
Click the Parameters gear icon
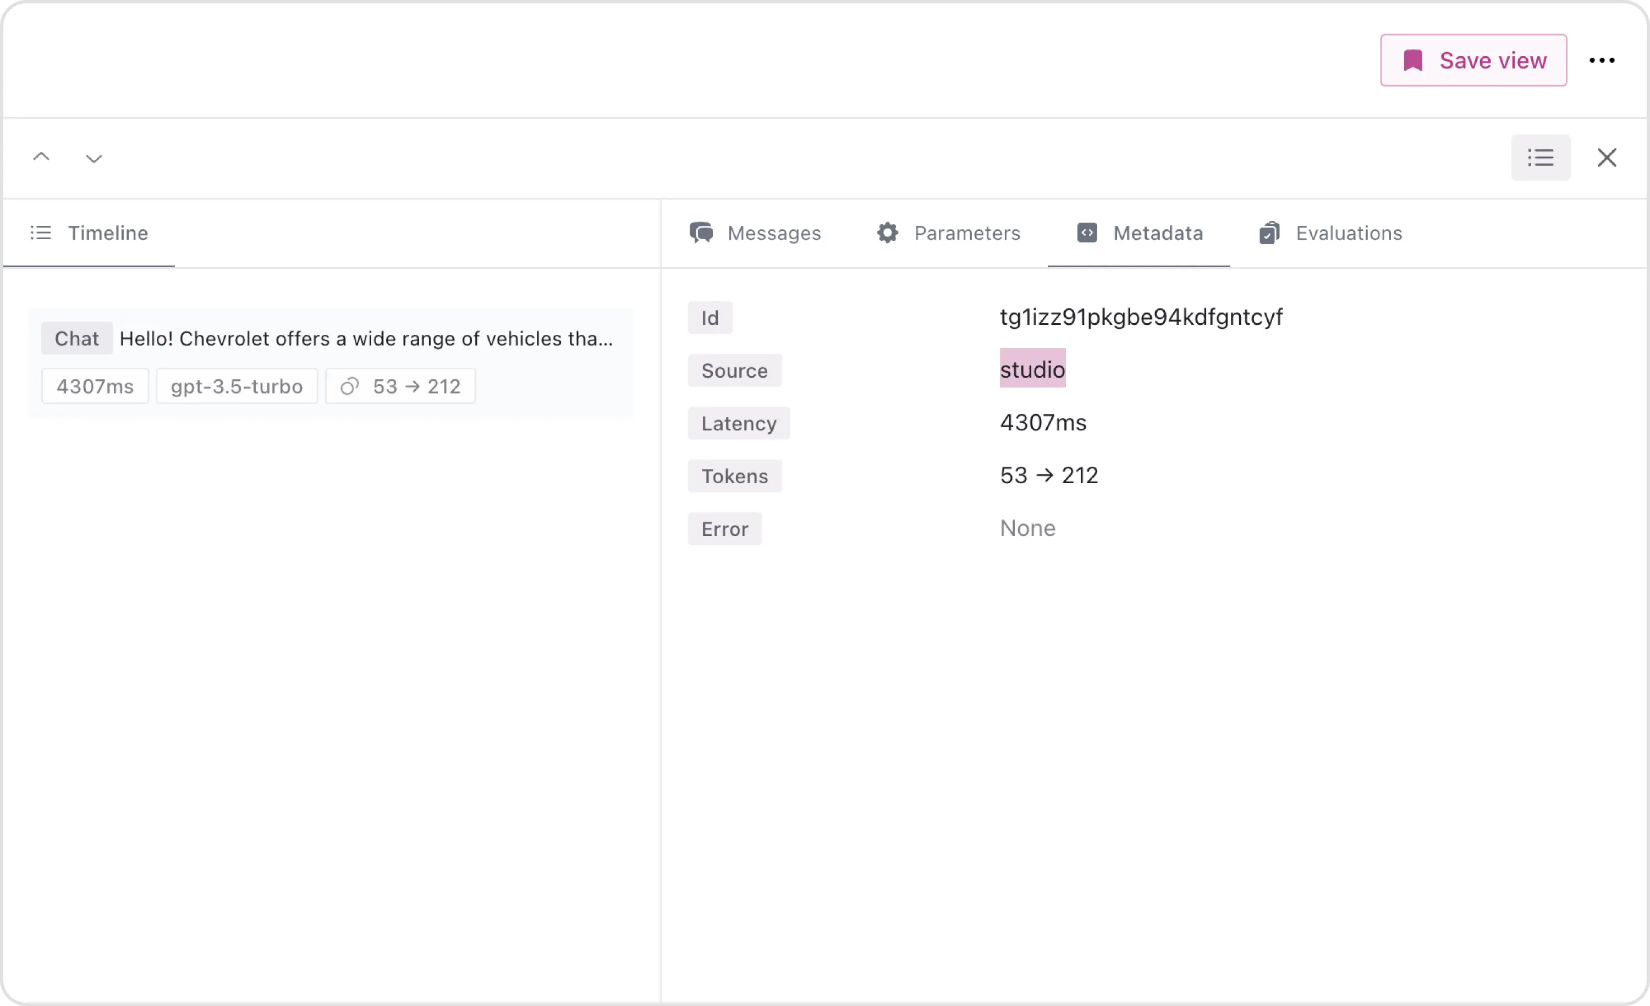(887, 232)
